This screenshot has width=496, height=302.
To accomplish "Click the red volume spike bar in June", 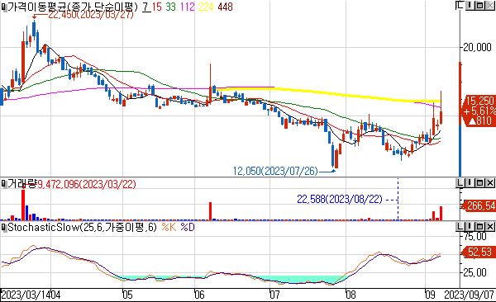I will [x=210, y=211].
